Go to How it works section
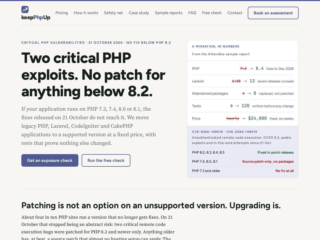 point(86,13)
